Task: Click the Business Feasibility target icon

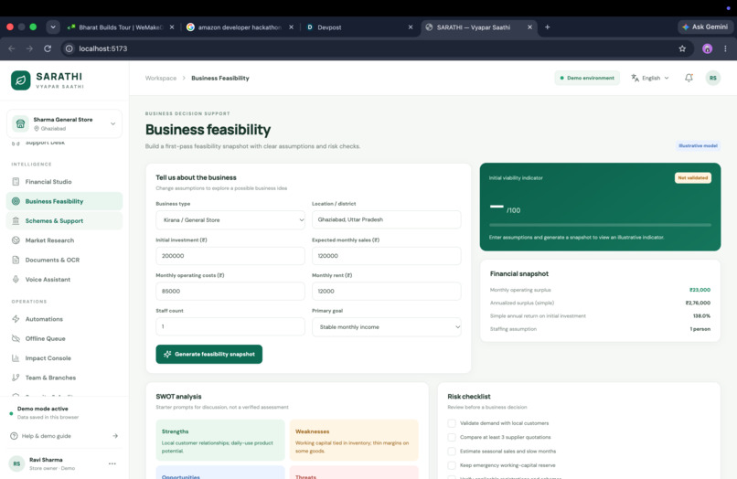Action: tap(16, 201)
